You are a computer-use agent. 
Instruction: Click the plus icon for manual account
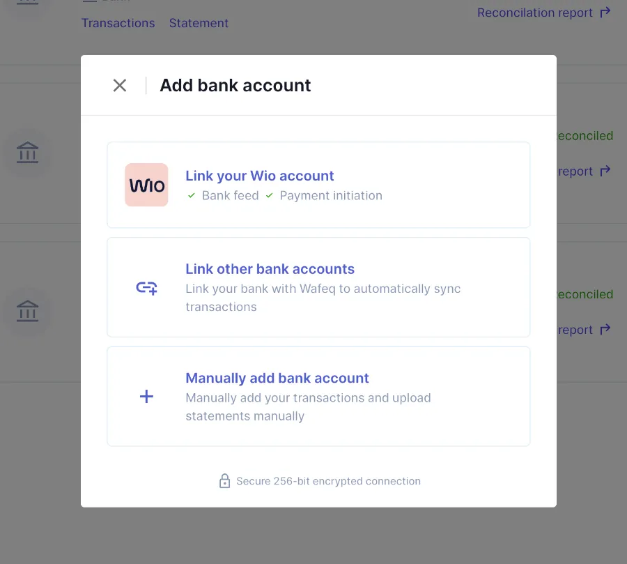pyautogui.click(x=146, y=397)
